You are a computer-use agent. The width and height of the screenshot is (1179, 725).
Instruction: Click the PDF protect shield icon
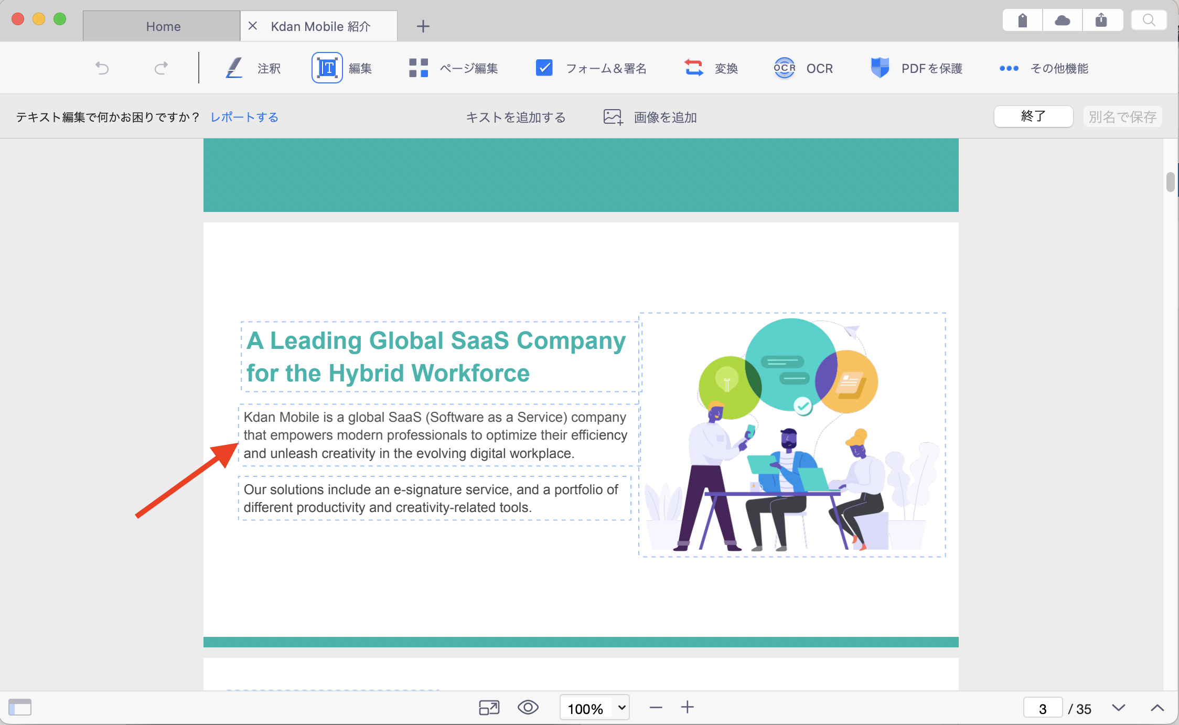[x=880, y=68]
